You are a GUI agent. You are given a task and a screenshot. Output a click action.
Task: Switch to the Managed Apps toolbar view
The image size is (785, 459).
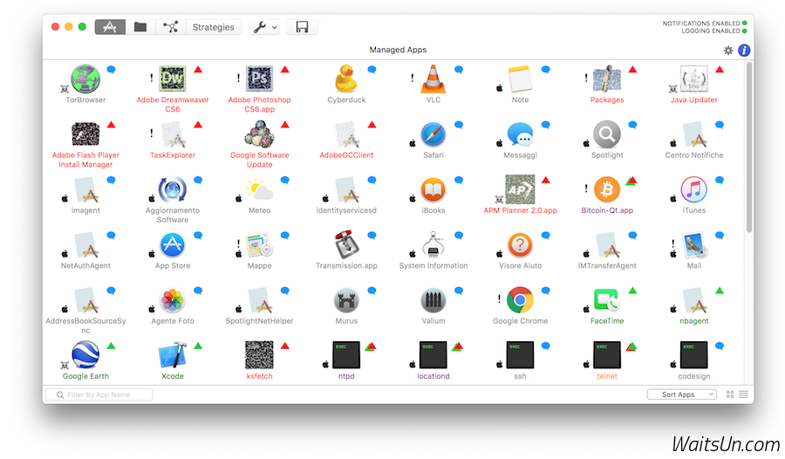pyautogui.click(x=110, y=27)
